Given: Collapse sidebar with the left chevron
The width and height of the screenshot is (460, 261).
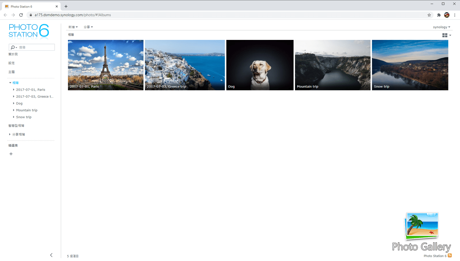Looking at the screenshot, I should pyautogui.click(x=51, y=255).
